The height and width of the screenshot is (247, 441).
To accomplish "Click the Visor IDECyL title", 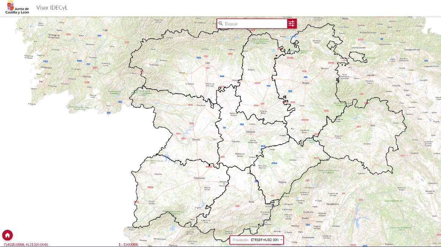I will pos(52,8).
